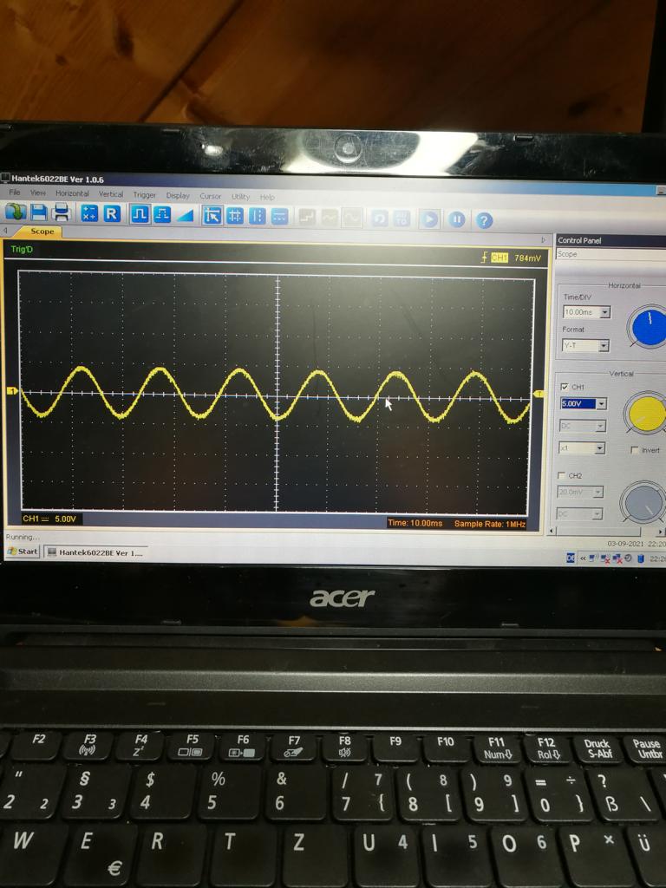
Task: Open the File menu
Action: click(x=15, y=193)
